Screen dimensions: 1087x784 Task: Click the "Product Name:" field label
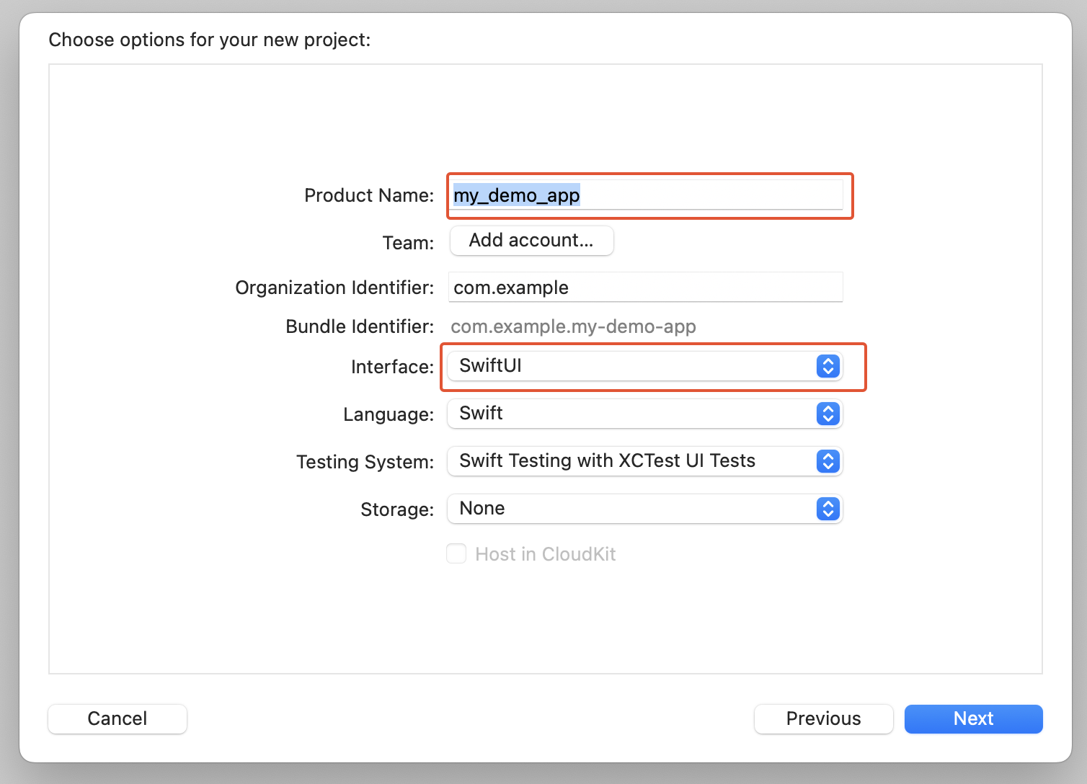[369, 195]
